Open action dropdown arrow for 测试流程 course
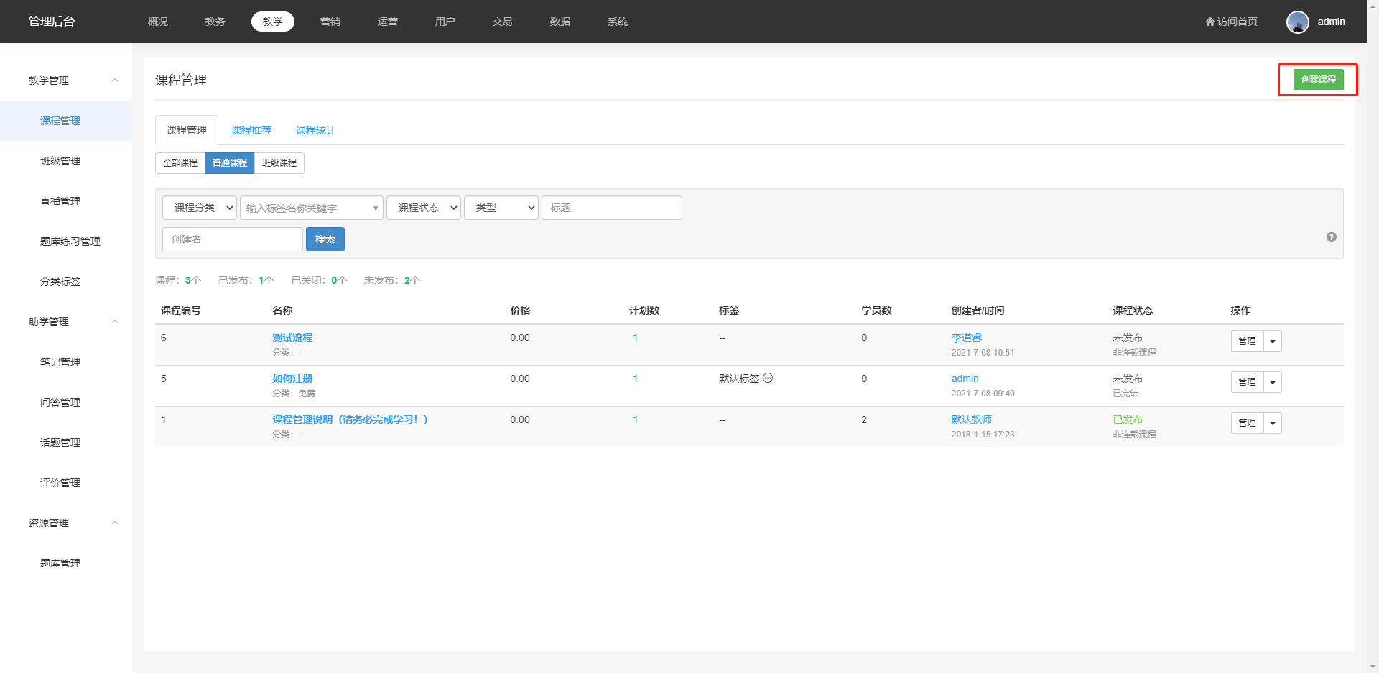This screenshot has width=1379, height=673. [1273, 341]
